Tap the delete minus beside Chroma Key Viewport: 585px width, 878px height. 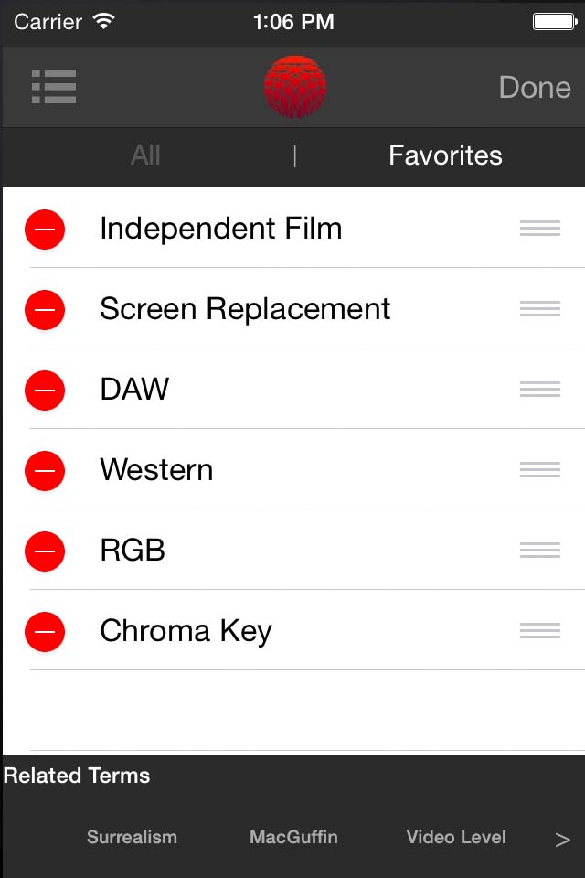coord(45,631)
